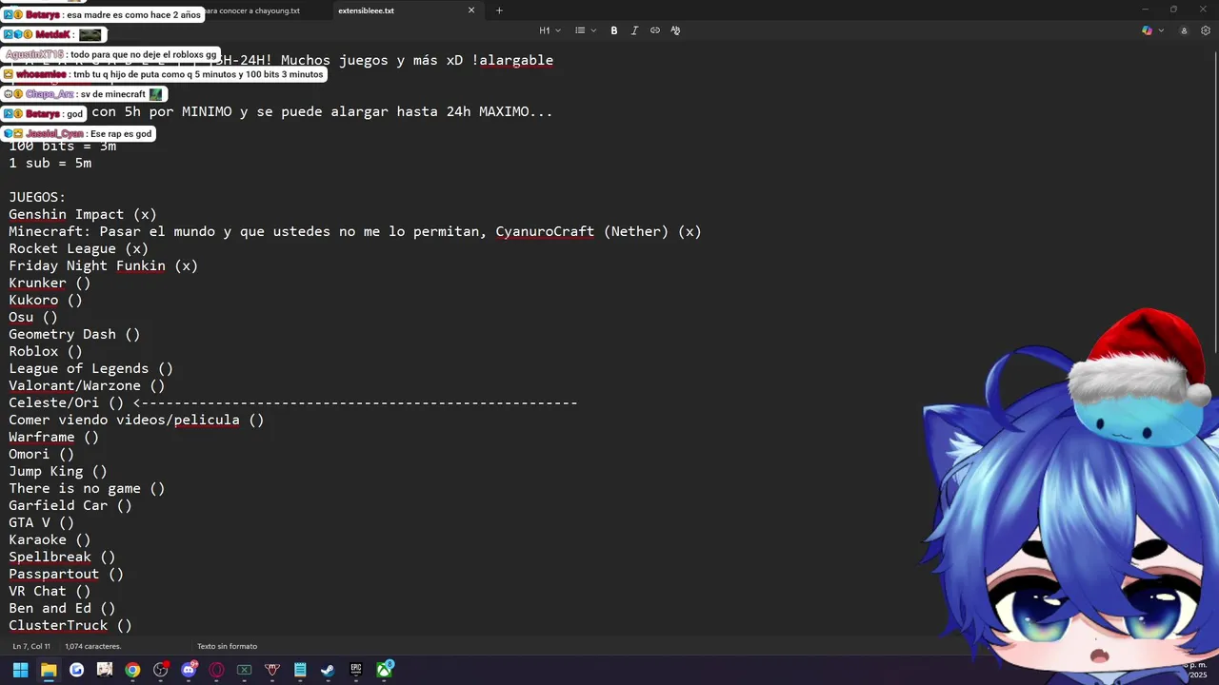
Task: Click the 'Passpartout ()' line
Action: tap(67, 574)
